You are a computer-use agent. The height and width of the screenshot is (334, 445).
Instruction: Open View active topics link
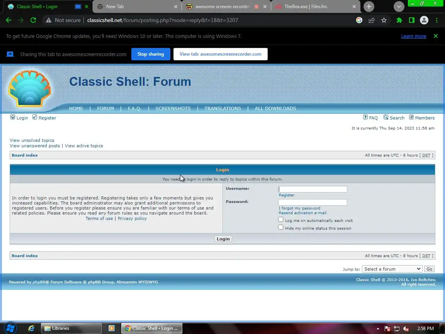(84, 146)
